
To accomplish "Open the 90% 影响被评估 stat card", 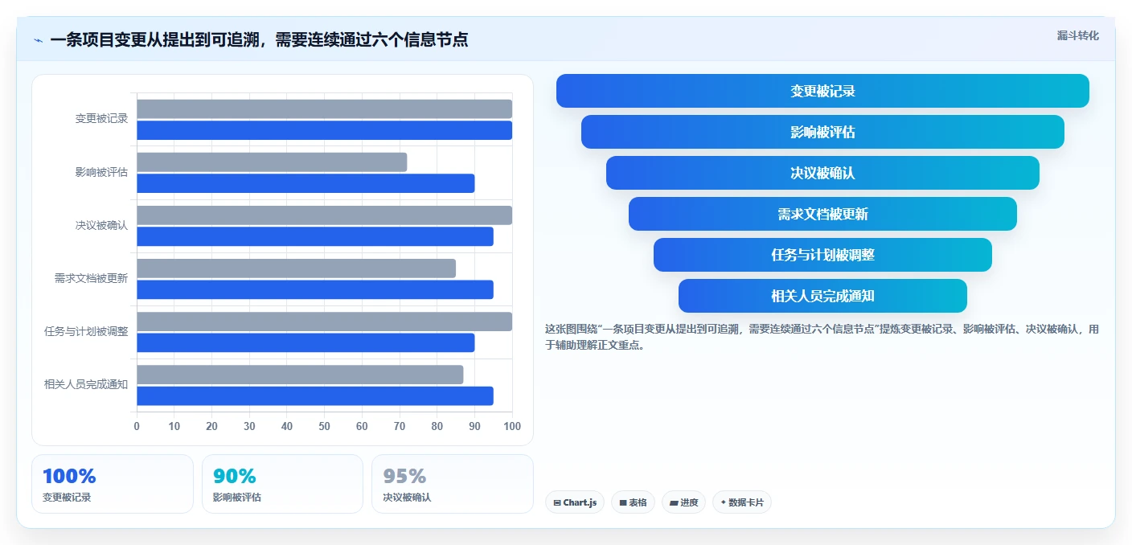I will [282, 484].
